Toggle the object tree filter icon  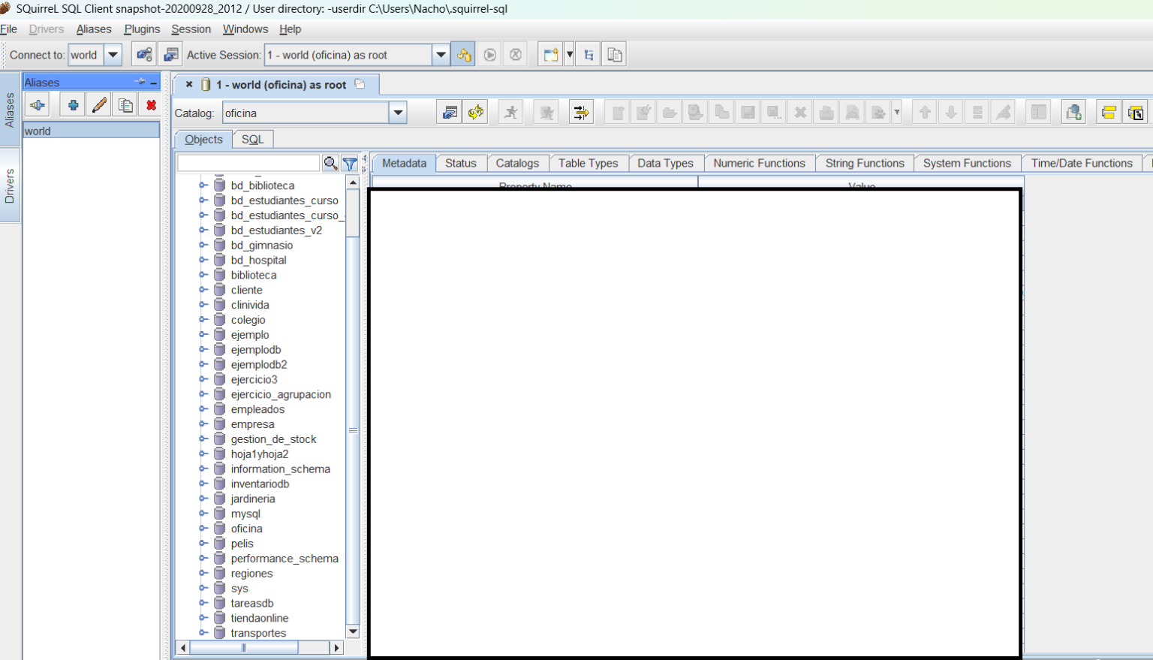pos(349,163)
